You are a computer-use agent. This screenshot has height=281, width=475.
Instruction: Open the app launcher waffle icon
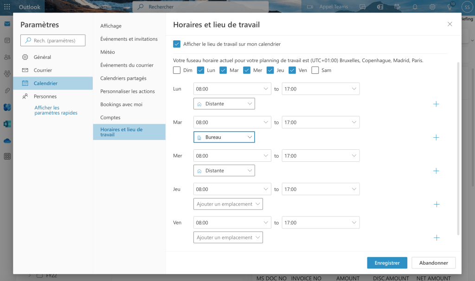pyautogui.click(x=7, y=7)
